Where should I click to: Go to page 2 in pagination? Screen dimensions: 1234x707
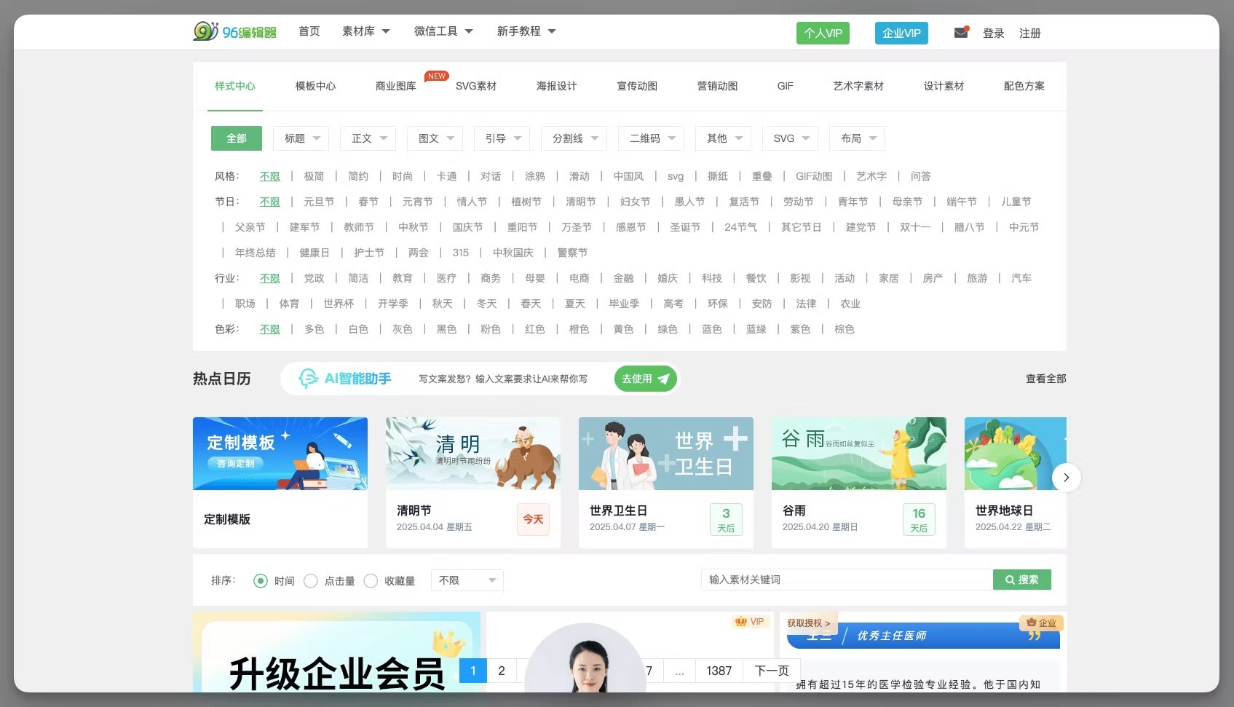pyautogui.click(x=502, y=671)
